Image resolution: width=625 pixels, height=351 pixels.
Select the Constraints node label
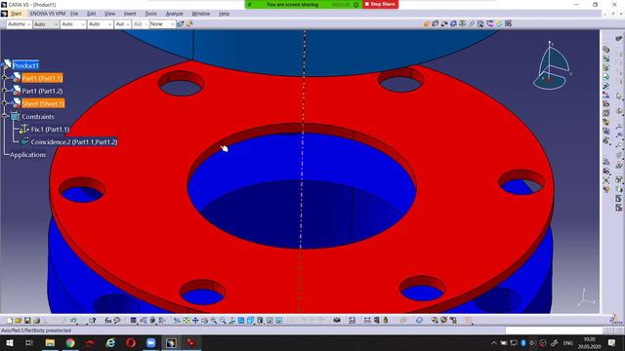(x=38, y=117)
